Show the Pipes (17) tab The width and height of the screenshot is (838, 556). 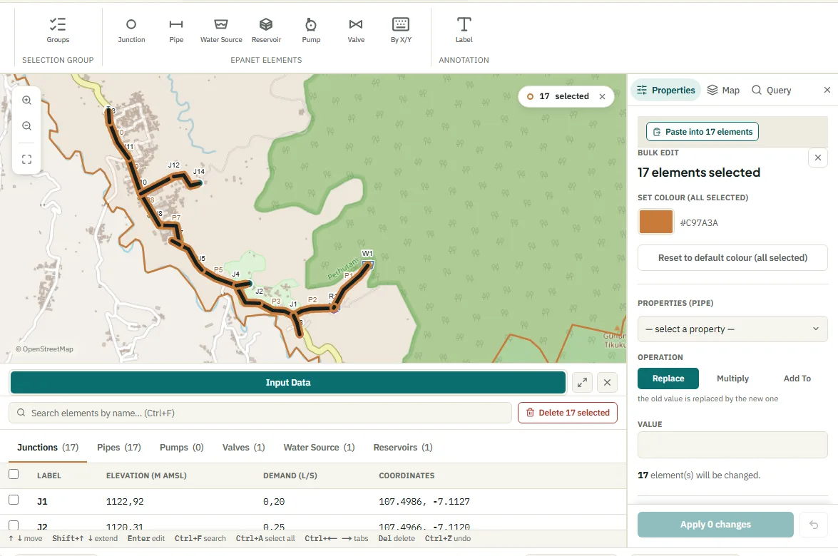coord(118,448)
